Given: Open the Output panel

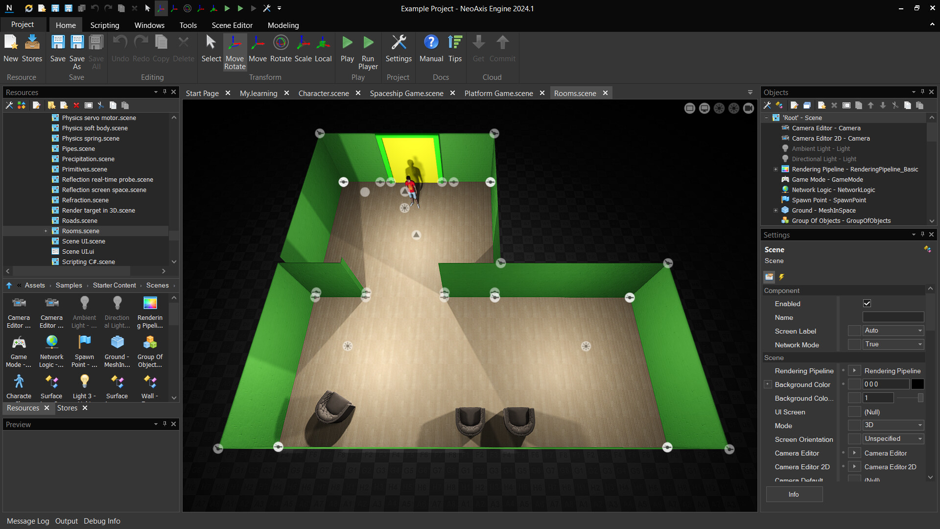Looking at the screenshot, I should point(66,521).
